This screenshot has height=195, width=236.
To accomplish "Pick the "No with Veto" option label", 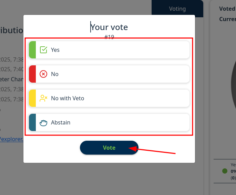I will [x=68, y=98].
